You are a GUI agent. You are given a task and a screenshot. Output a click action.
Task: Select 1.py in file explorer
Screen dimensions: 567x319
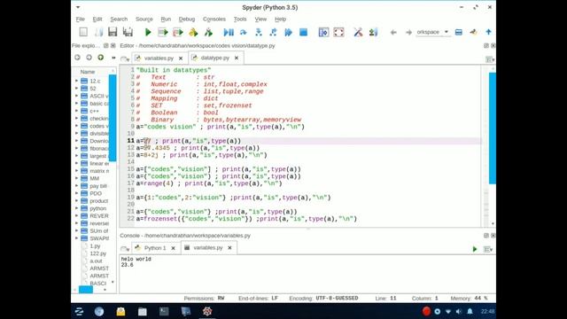click(x=95, y=246)
